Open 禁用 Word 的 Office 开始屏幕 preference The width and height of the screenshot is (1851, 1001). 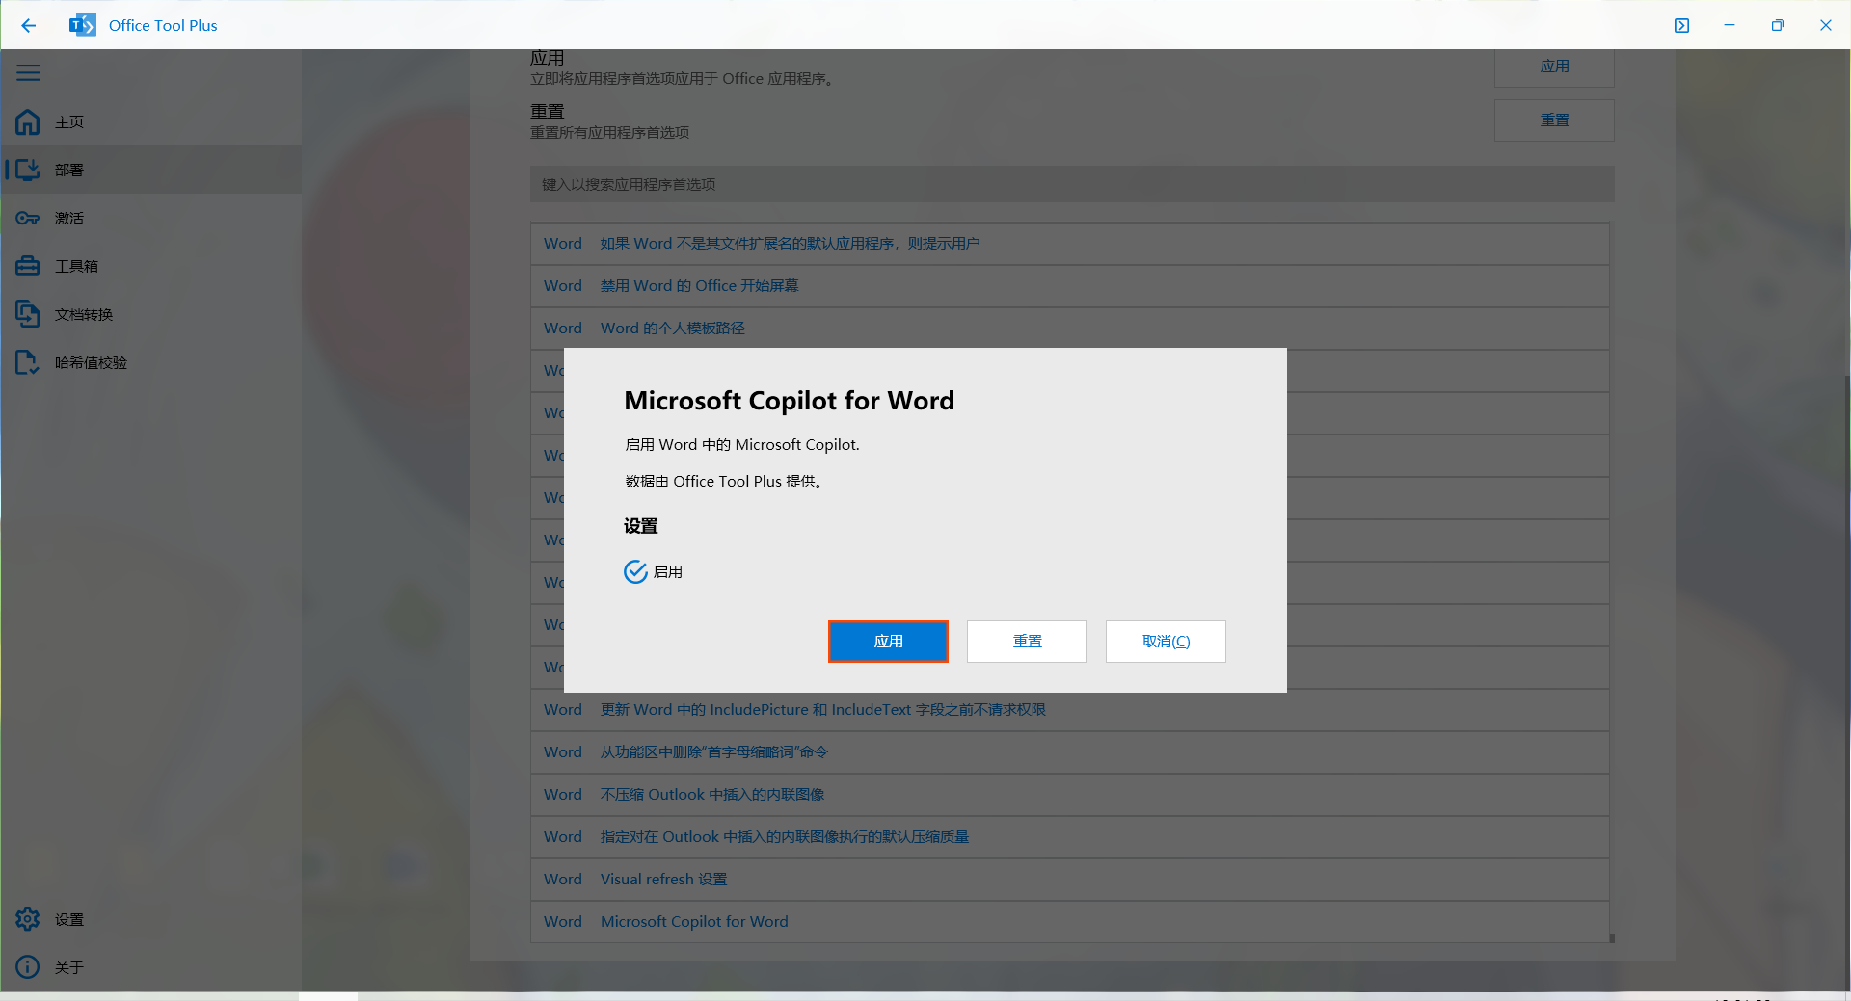coord(1070,286)
